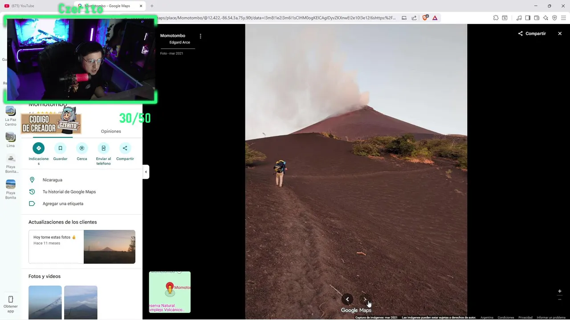The image size is (570, 320).
Task: Click install app icon in address bar
Action: pyautogui.click(x=404, y=18)
